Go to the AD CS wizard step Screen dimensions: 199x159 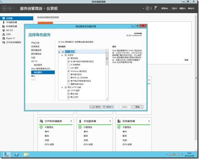pos(34,61)
